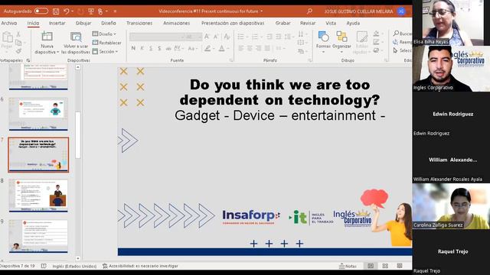This screenshot has height=275, width=490.
Task: Click the search magnifier in title bar
Action: pos(309,11)
